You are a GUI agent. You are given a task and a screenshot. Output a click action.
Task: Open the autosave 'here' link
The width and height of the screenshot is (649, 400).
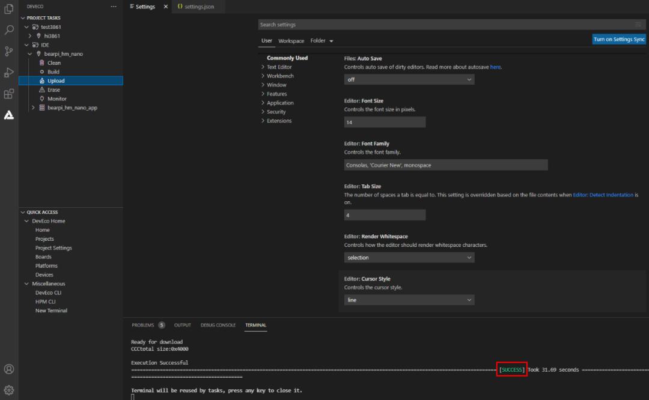(495, 67)
